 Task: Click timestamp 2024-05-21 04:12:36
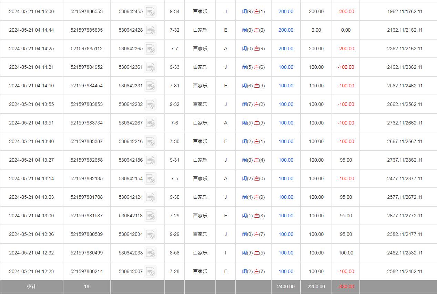click(31, 234)
